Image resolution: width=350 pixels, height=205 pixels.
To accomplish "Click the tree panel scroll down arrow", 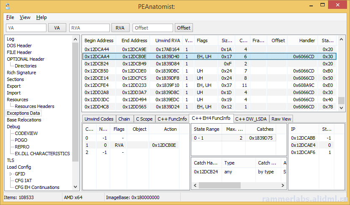I will [x=76, y=187].
